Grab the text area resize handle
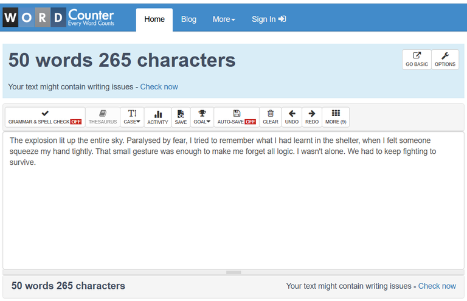 coord(233,272)
